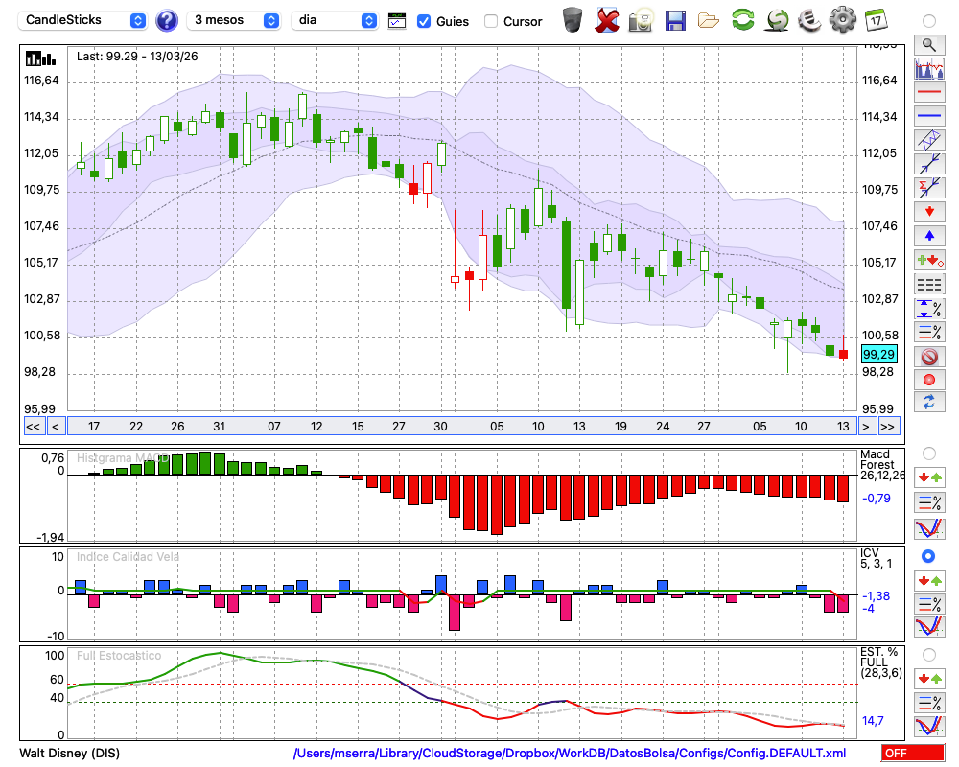
Task: Take a chart snapshot with the camera icon
Action: 641,20
